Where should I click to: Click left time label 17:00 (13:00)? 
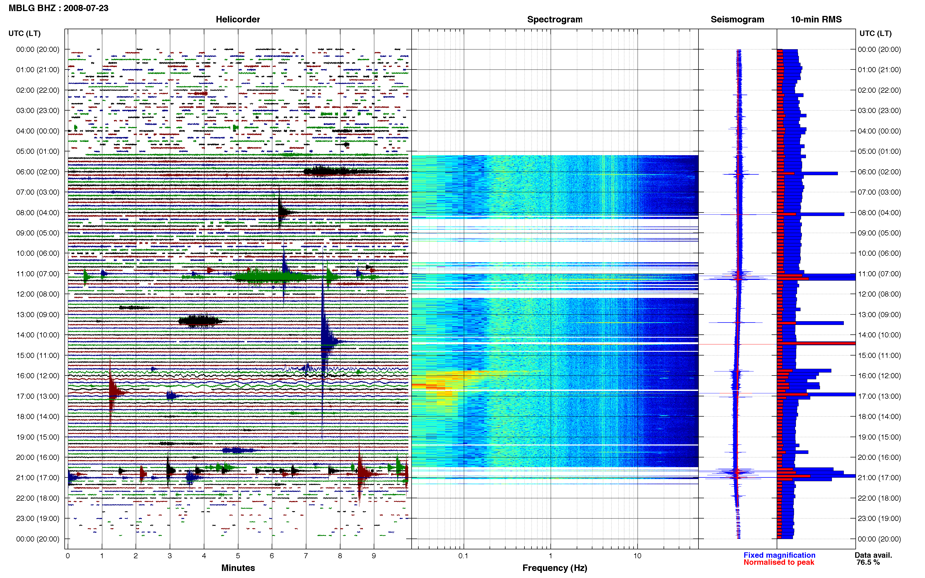[x=38, y=396]
